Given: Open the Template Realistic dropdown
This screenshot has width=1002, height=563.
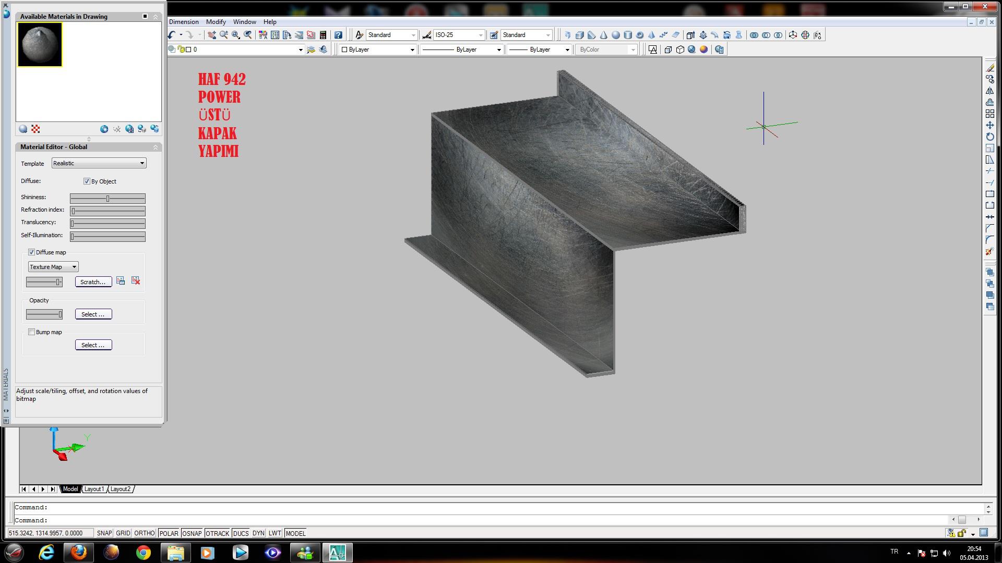Looking at the screenshot, I should click(99, 163).
